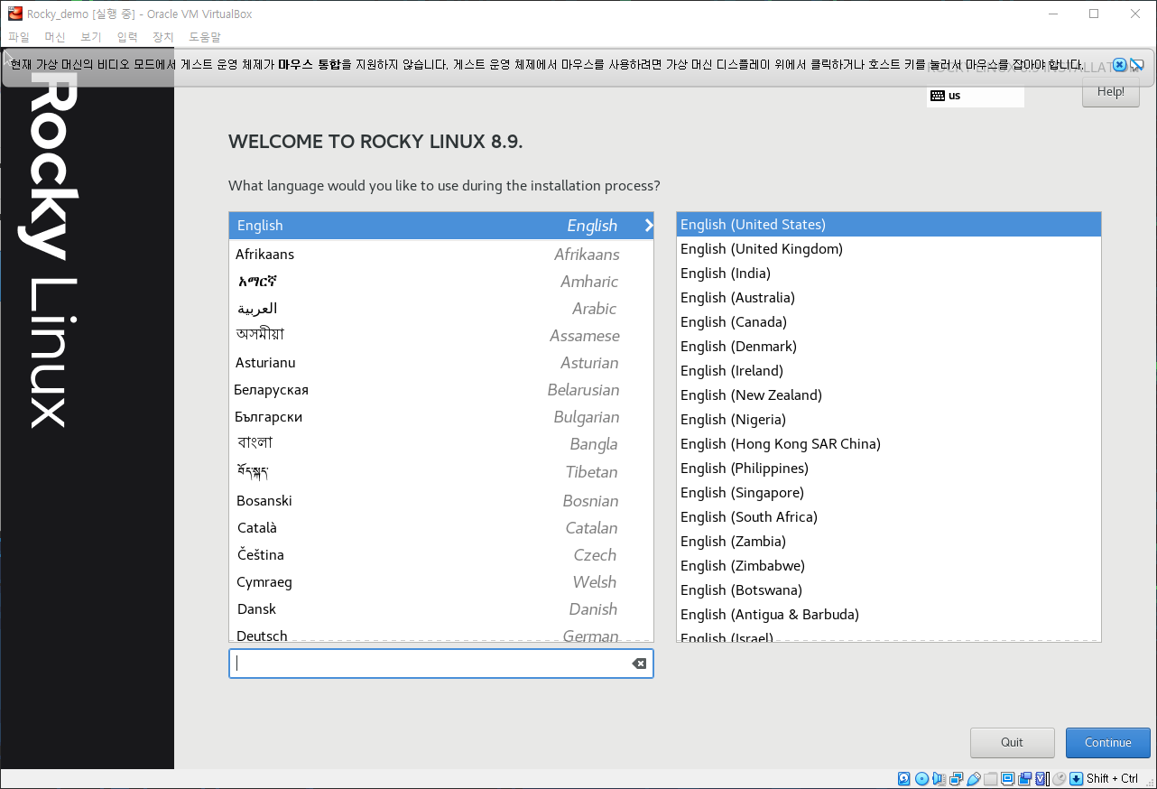Click the host key arrow icon
This screenshot has height=789, width=1157.
(1076, 778)
